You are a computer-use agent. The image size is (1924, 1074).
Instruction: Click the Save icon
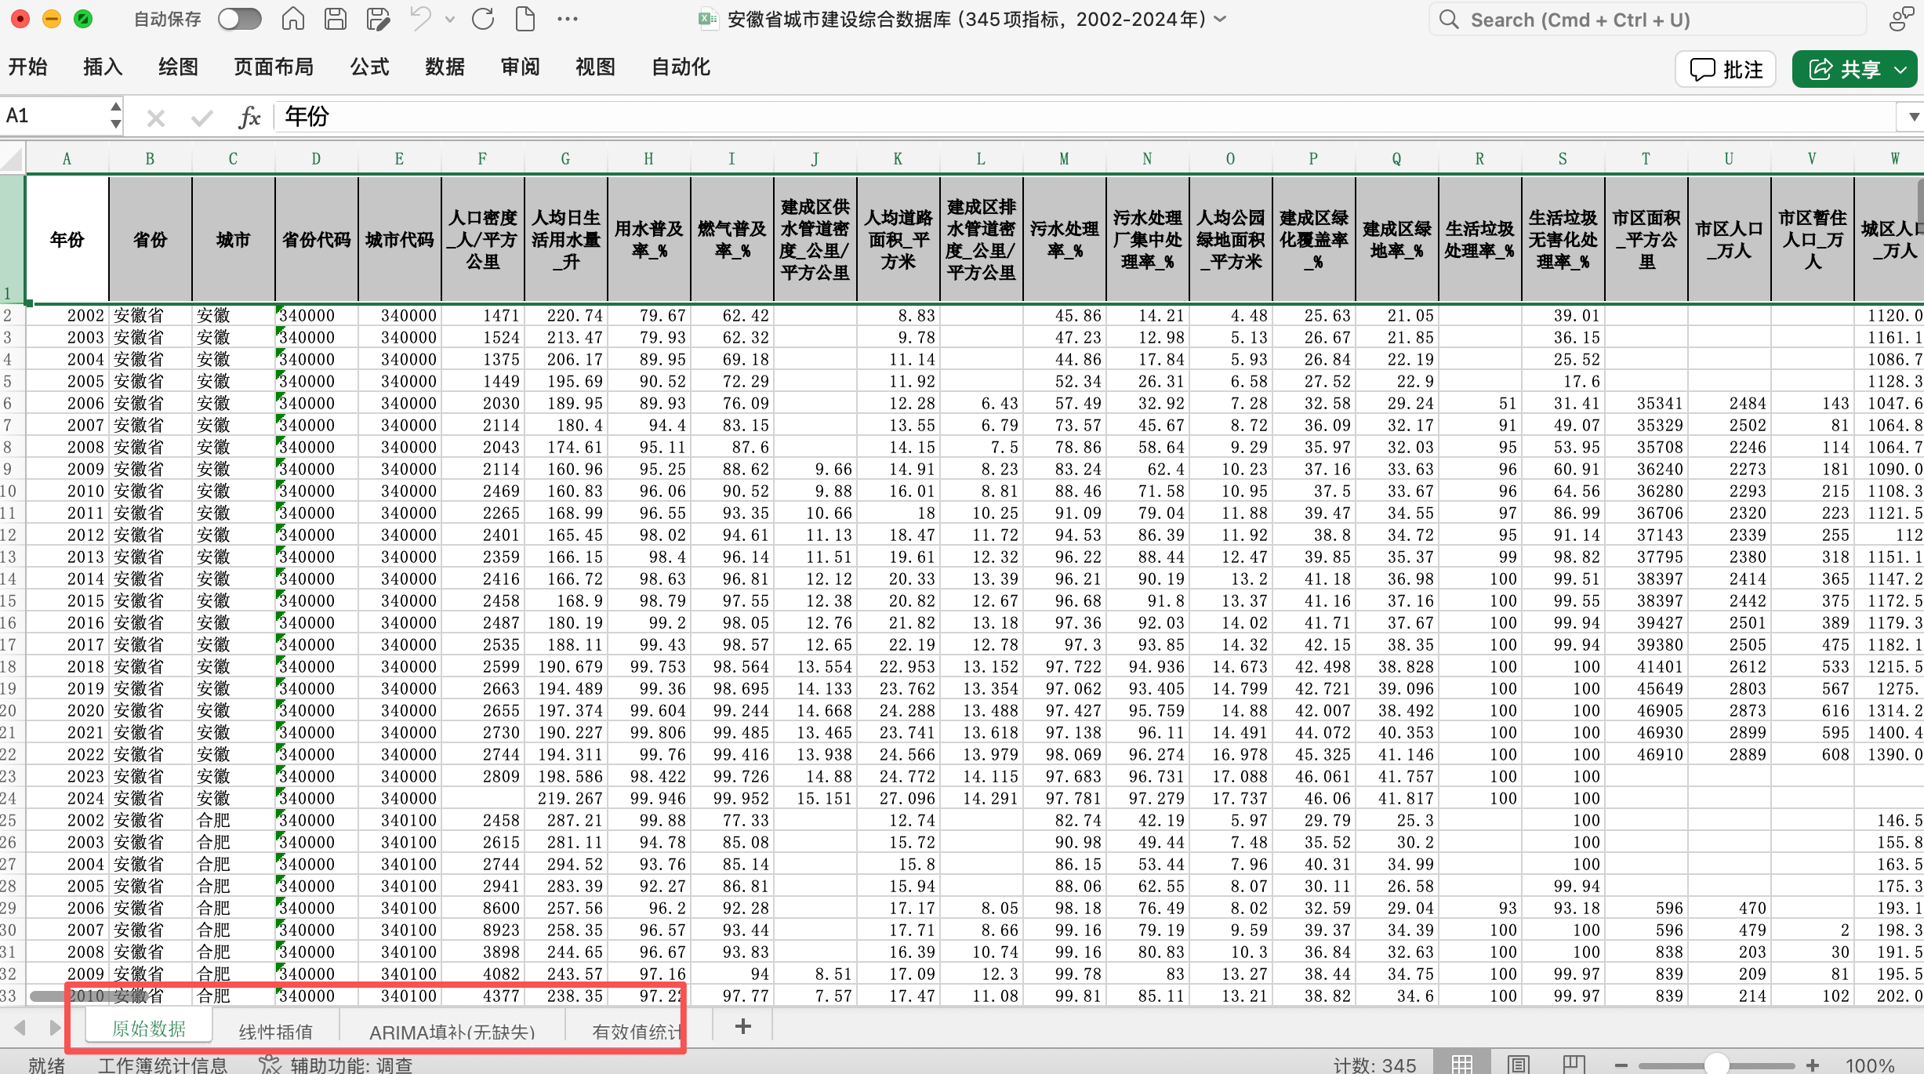point(336,19)
